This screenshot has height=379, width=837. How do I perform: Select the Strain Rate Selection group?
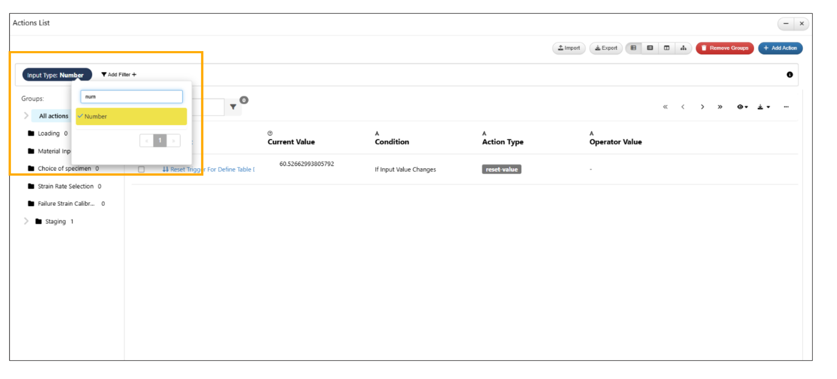[x=65, y=186]
